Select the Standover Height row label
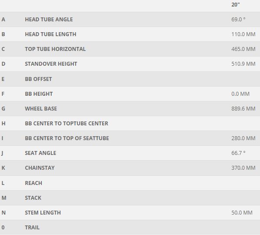Viewport: 260px width, 235px height. (x=51, y=64)
